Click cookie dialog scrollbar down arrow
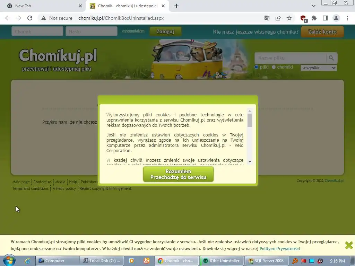The width and height of the screenshot is (355, 266). click(x=250, y=161)
